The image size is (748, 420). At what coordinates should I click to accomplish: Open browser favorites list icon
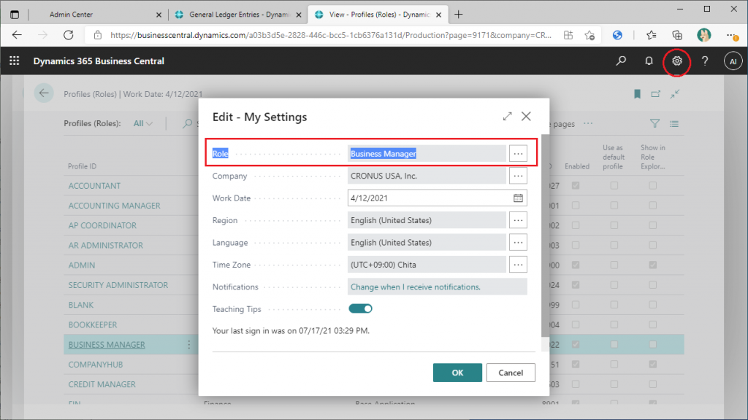651,35
